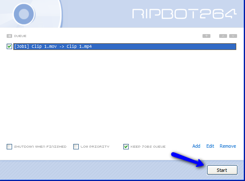Move selected job down with down arrow
The height and width of the screenshot is (181, 245).
point(233,36)
